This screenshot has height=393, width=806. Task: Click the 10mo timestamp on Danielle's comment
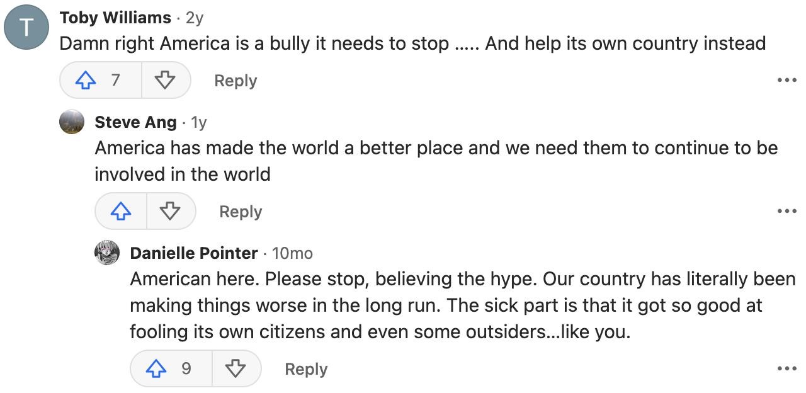pos(292,253)
